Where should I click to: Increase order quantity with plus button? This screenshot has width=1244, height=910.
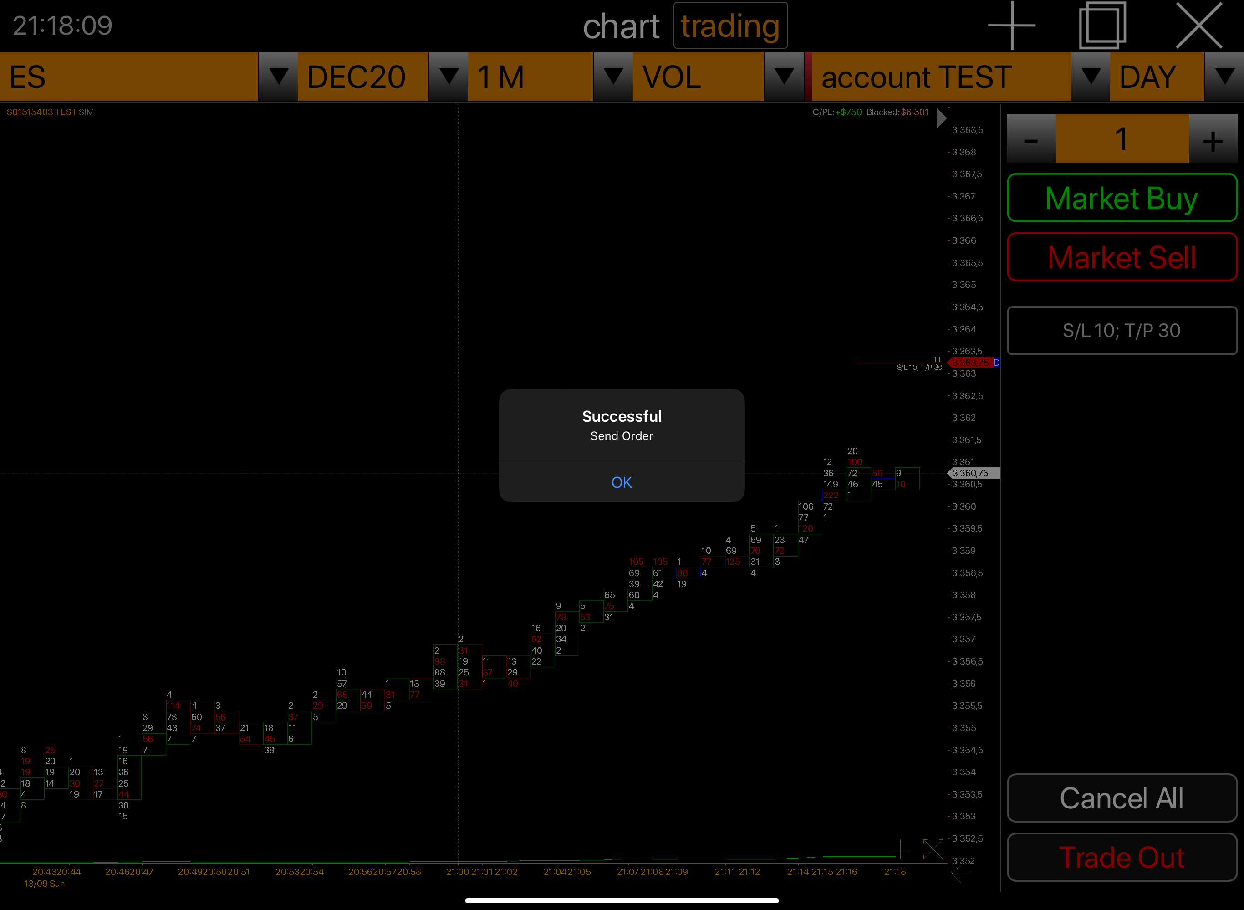click(x=1213, y=139)
